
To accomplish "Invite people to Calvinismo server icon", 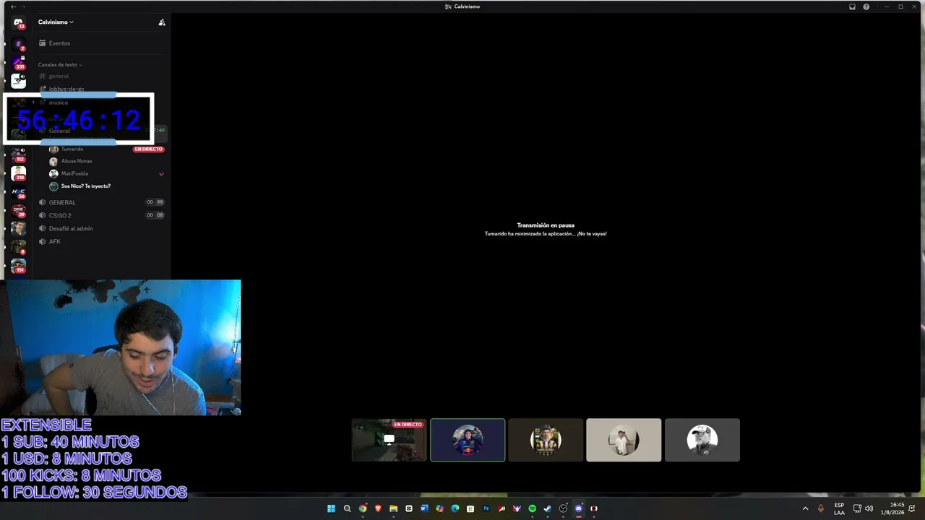I will 162,22.
